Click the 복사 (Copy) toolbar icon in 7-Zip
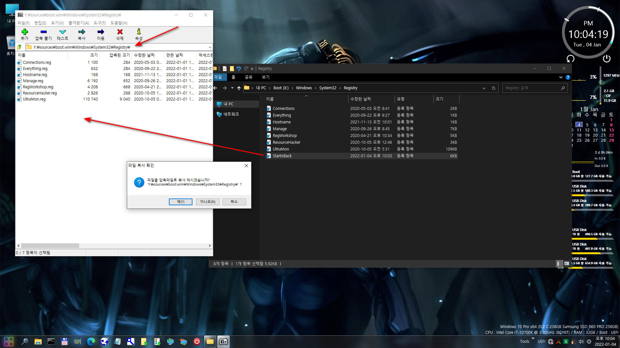620x348 pixels. point(82,34)
